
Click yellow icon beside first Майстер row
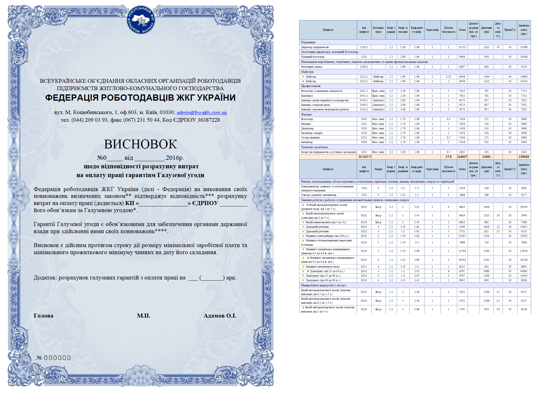coord(303,77)
